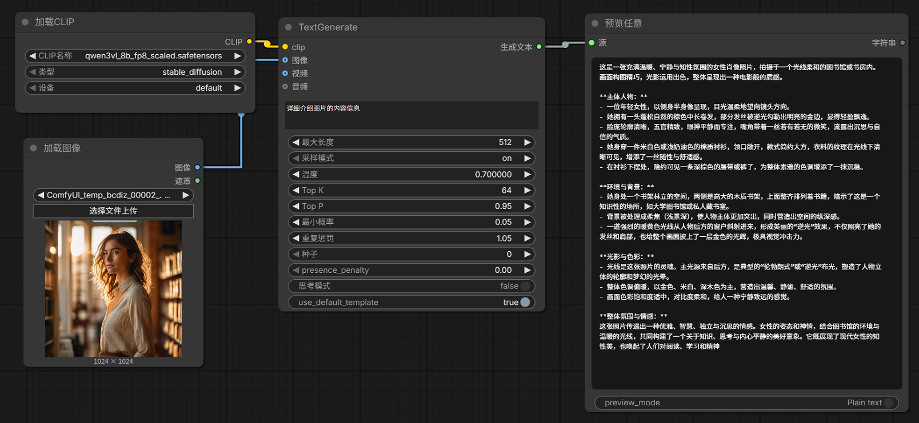This screenshot has width=919, height=423.
Task: Increase presence_penalty with the right arrow
Action: [528, 270]
